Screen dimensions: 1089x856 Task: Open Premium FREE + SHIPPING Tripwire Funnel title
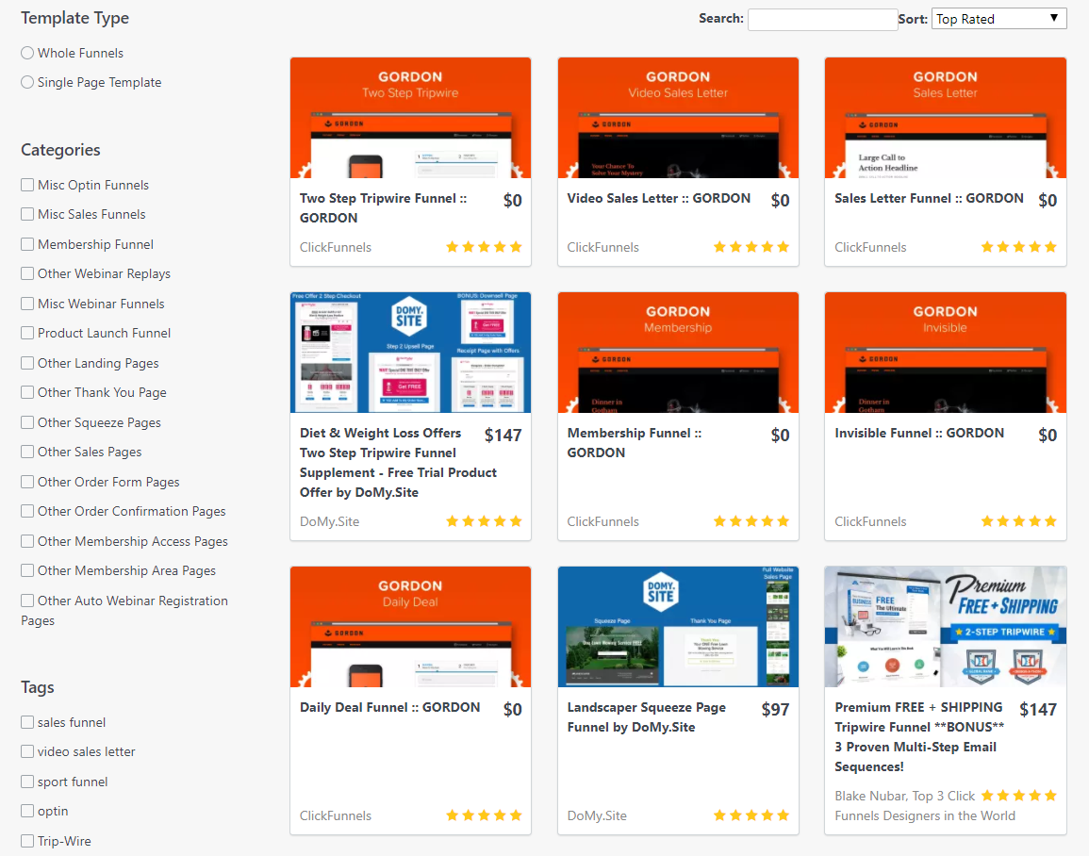click(919, 736)
